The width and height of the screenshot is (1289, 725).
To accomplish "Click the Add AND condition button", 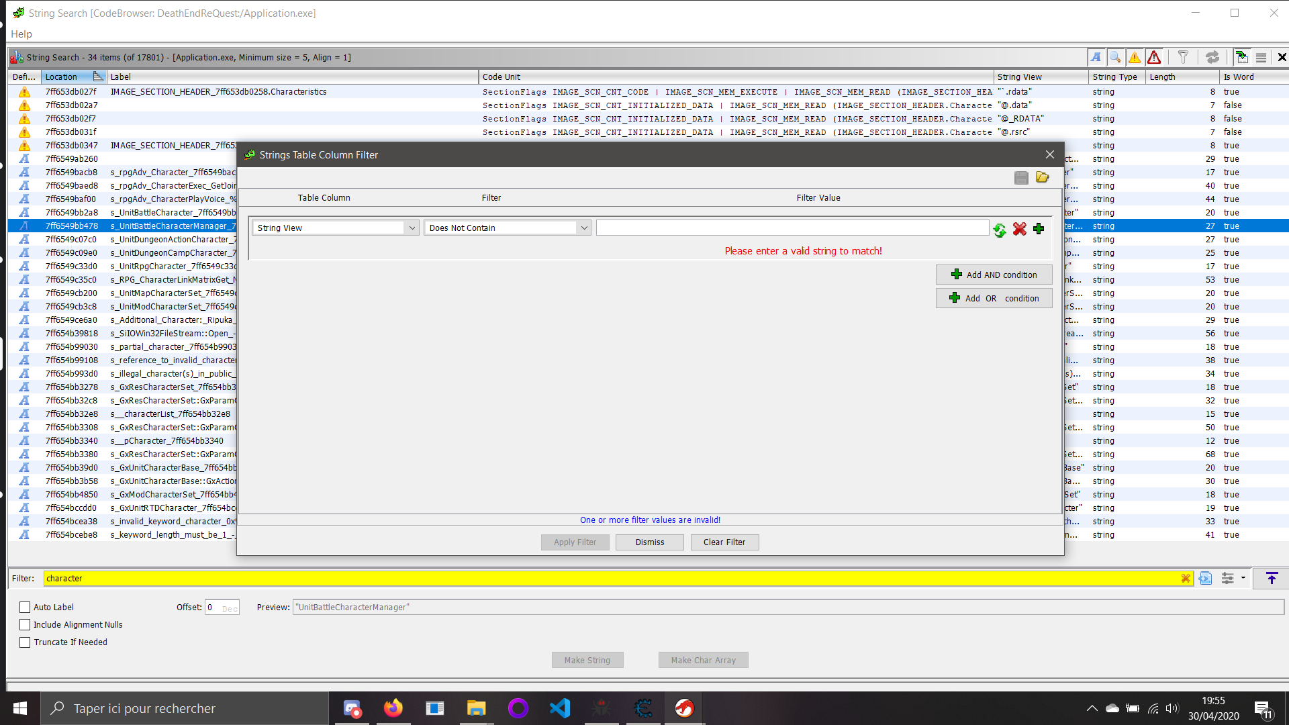I will pos(994,274).
